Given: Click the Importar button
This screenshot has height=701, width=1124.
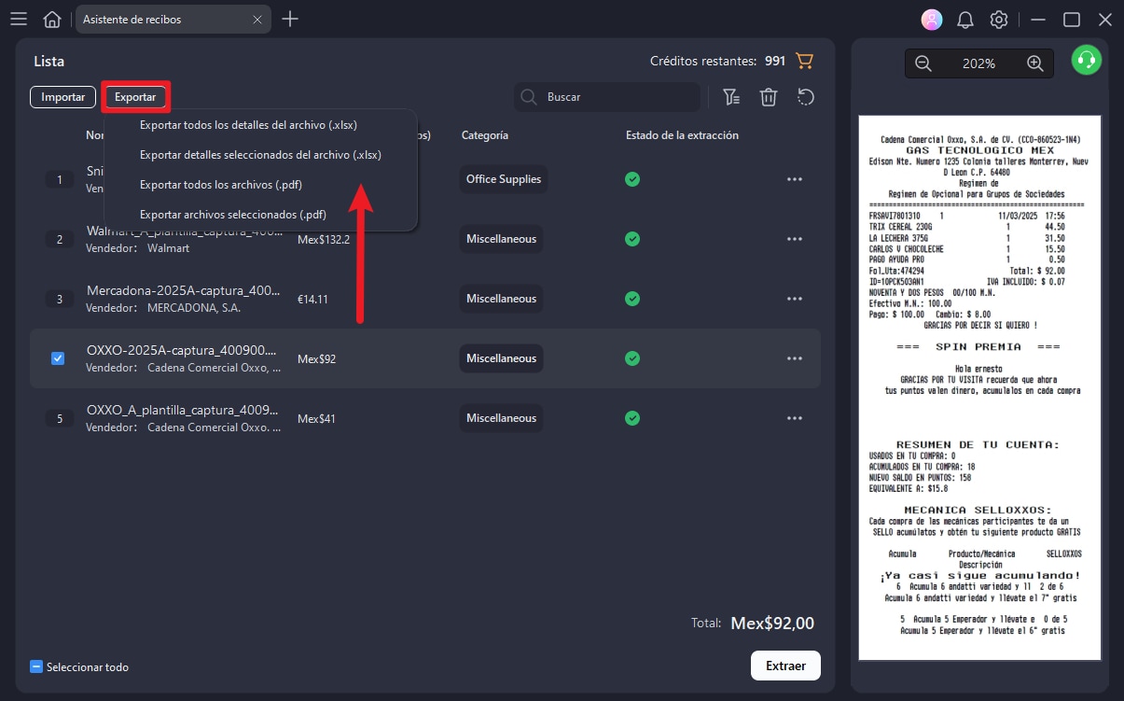Looking at the screenshot, I should 62,96.
